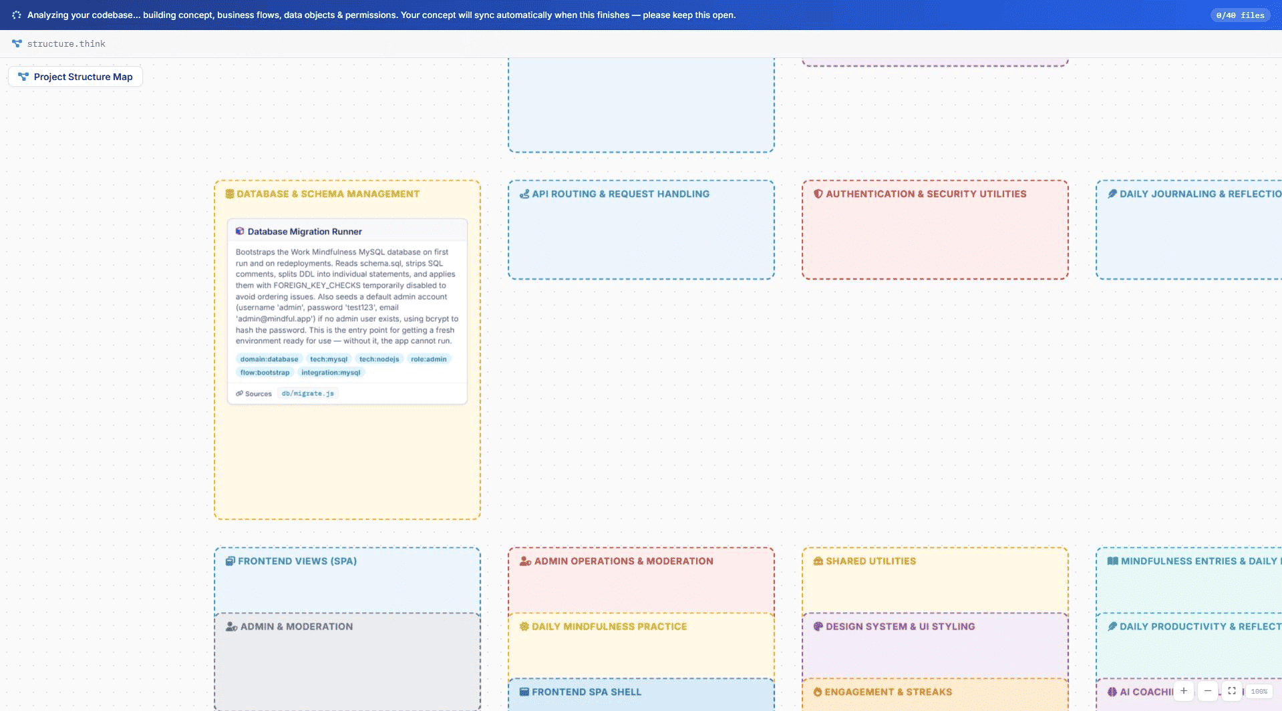Click the user icon beside Admin Operations & Moderation
The image size is (1282, 711).
(x=525, y=561)
